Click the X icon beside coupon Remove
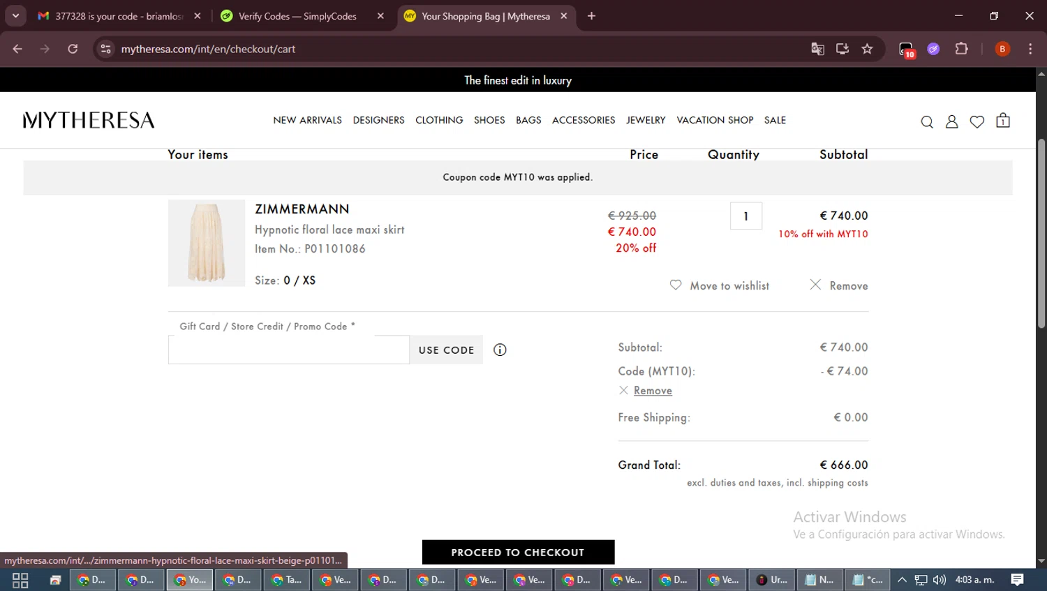This screenshot has width=1047, height=591. pyautogui.click(x=623, y=390)
